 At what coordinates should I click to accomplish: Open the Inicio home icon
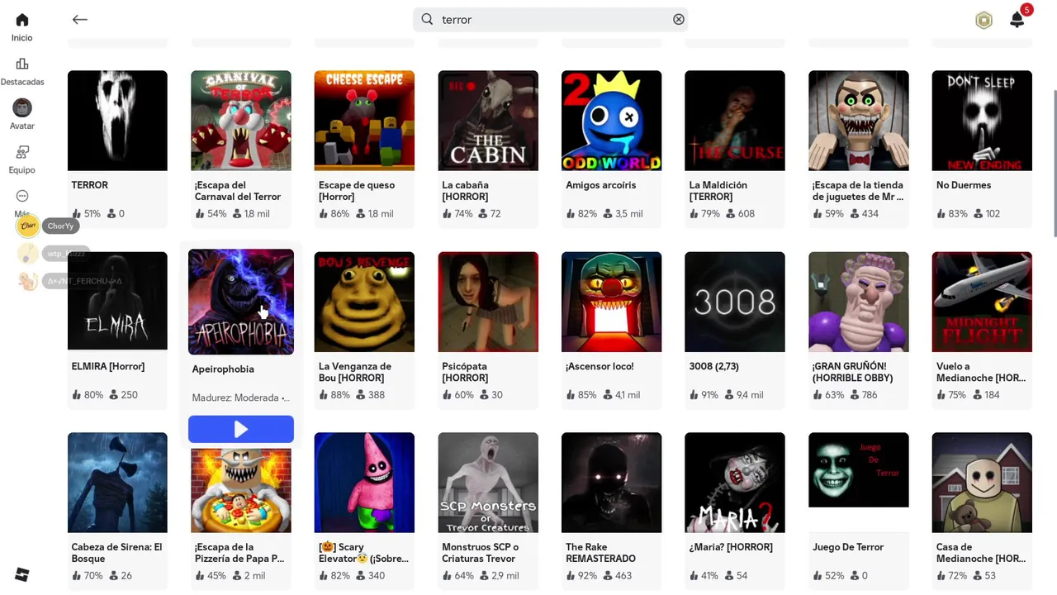point(22,20)
